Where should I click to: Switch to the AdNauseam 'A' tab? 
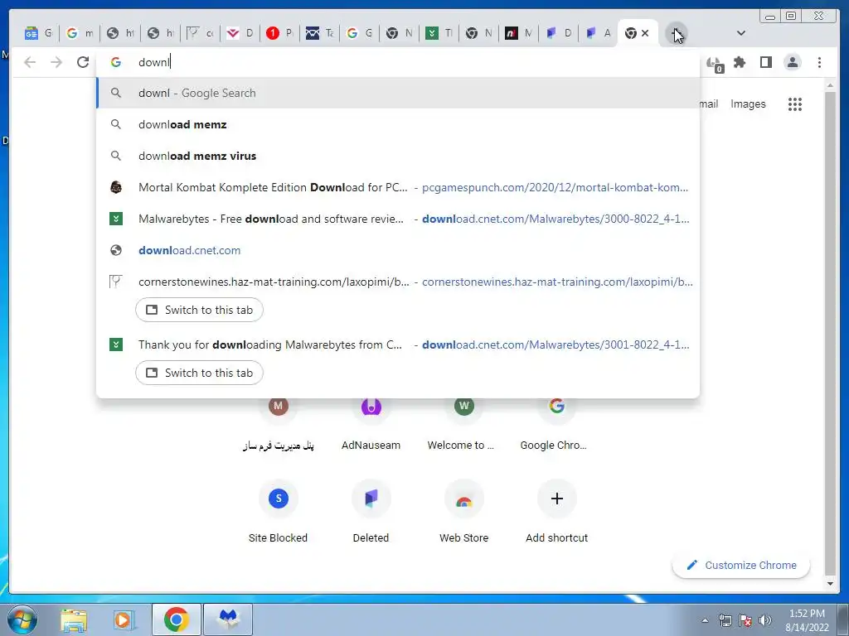598,33
